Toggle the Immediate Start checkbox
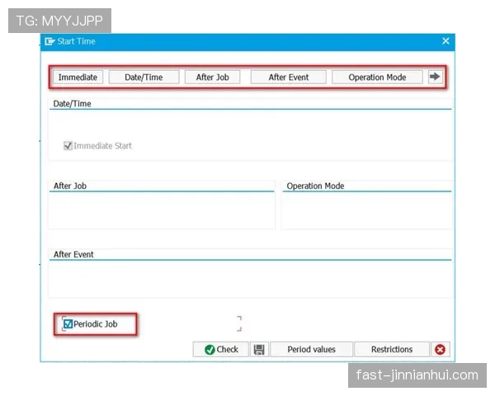The image size is (495, 396). 68,145
